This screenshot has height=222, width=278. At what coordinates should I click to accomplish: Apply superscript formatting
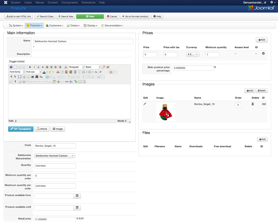click(101, 72)
